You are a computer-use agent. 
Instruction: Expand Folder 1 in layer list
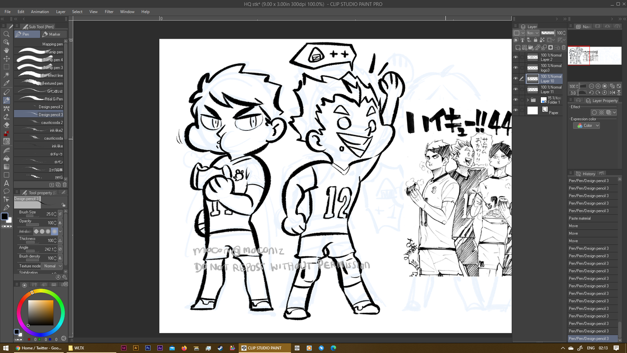[528, 100]
